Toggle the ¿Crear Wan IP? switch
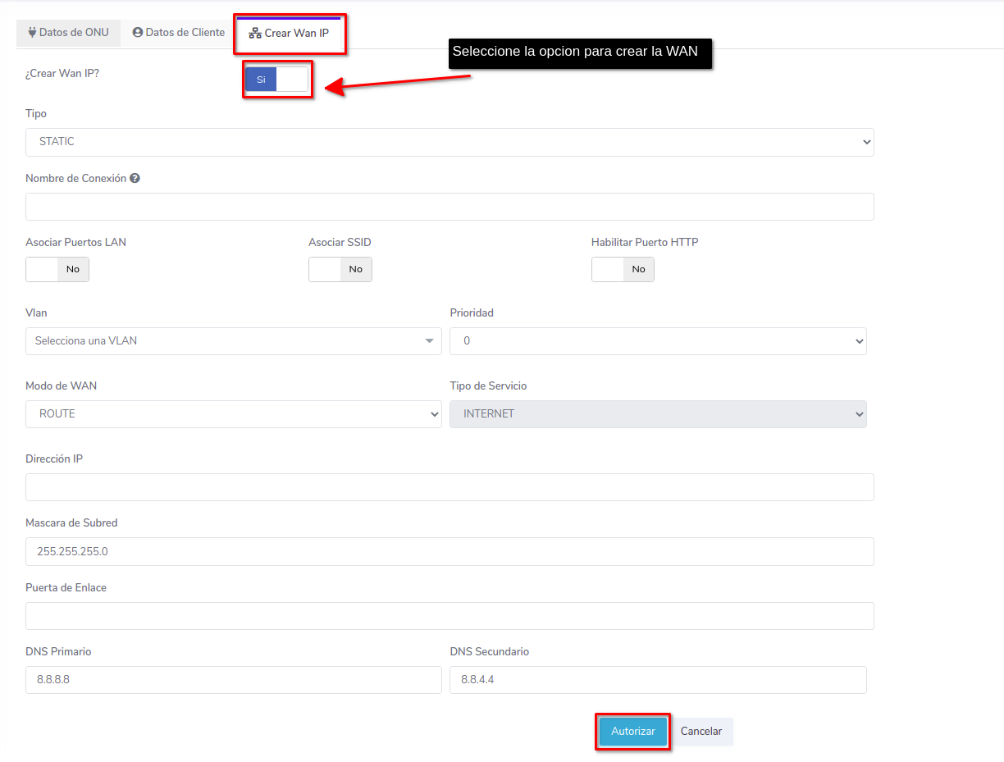Image resolution: width=1004 pixels, height=762 pixels. [x=276, y=80]
